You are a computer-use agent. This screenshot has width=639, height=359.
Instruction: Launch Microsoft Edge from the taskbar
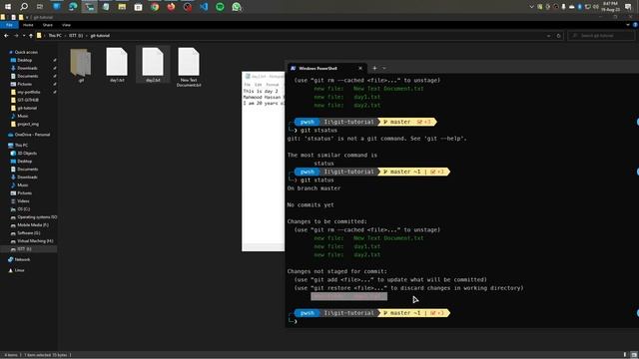point(73,7)
